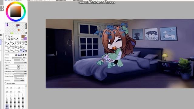This screenshot has height=109, width=194.
Task: Choose the Acrylic brush tool
Action: tap(7, 51)
